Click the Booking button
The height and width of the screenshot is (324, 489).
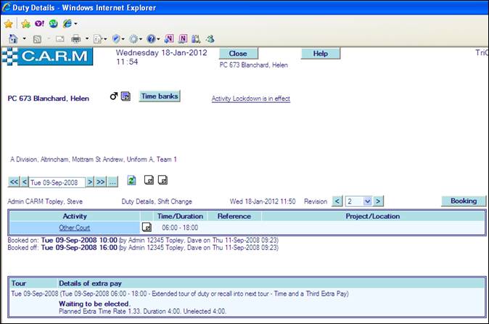(463, 201)
